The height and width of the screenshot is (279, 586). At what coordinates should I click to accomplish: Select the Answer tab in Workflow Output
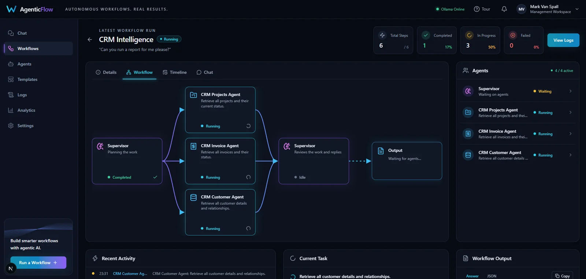472,276
